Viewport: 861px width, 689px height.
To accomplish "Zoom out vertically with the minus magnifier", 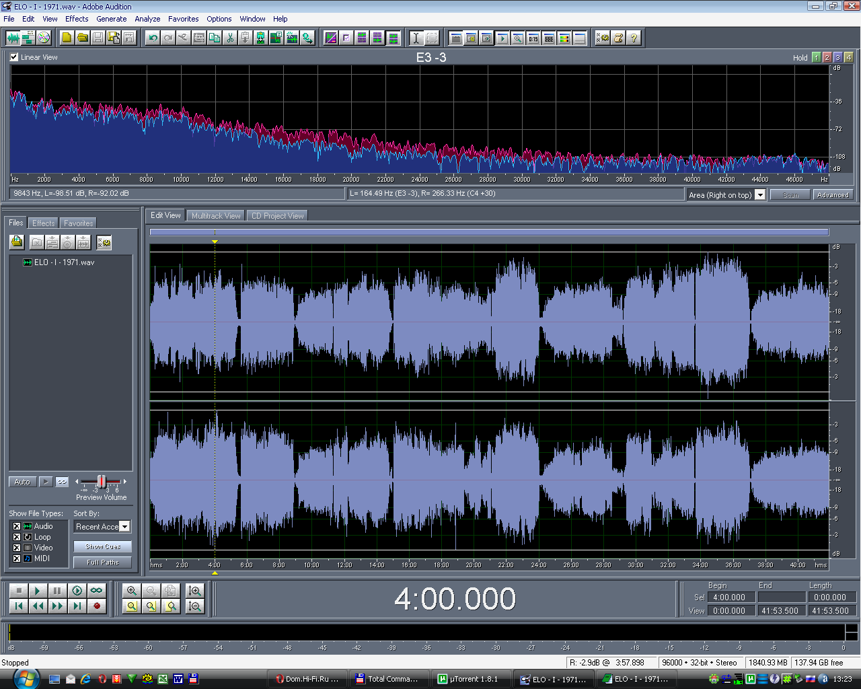I will [x=195, y=606].
